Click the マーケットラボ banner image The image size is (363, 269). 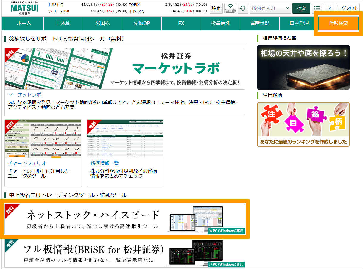click(125, 69)
